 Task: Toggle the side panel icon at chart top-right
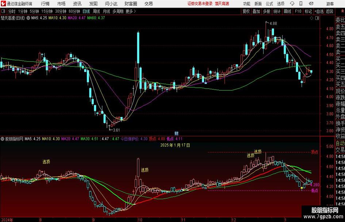click(317, 18)
